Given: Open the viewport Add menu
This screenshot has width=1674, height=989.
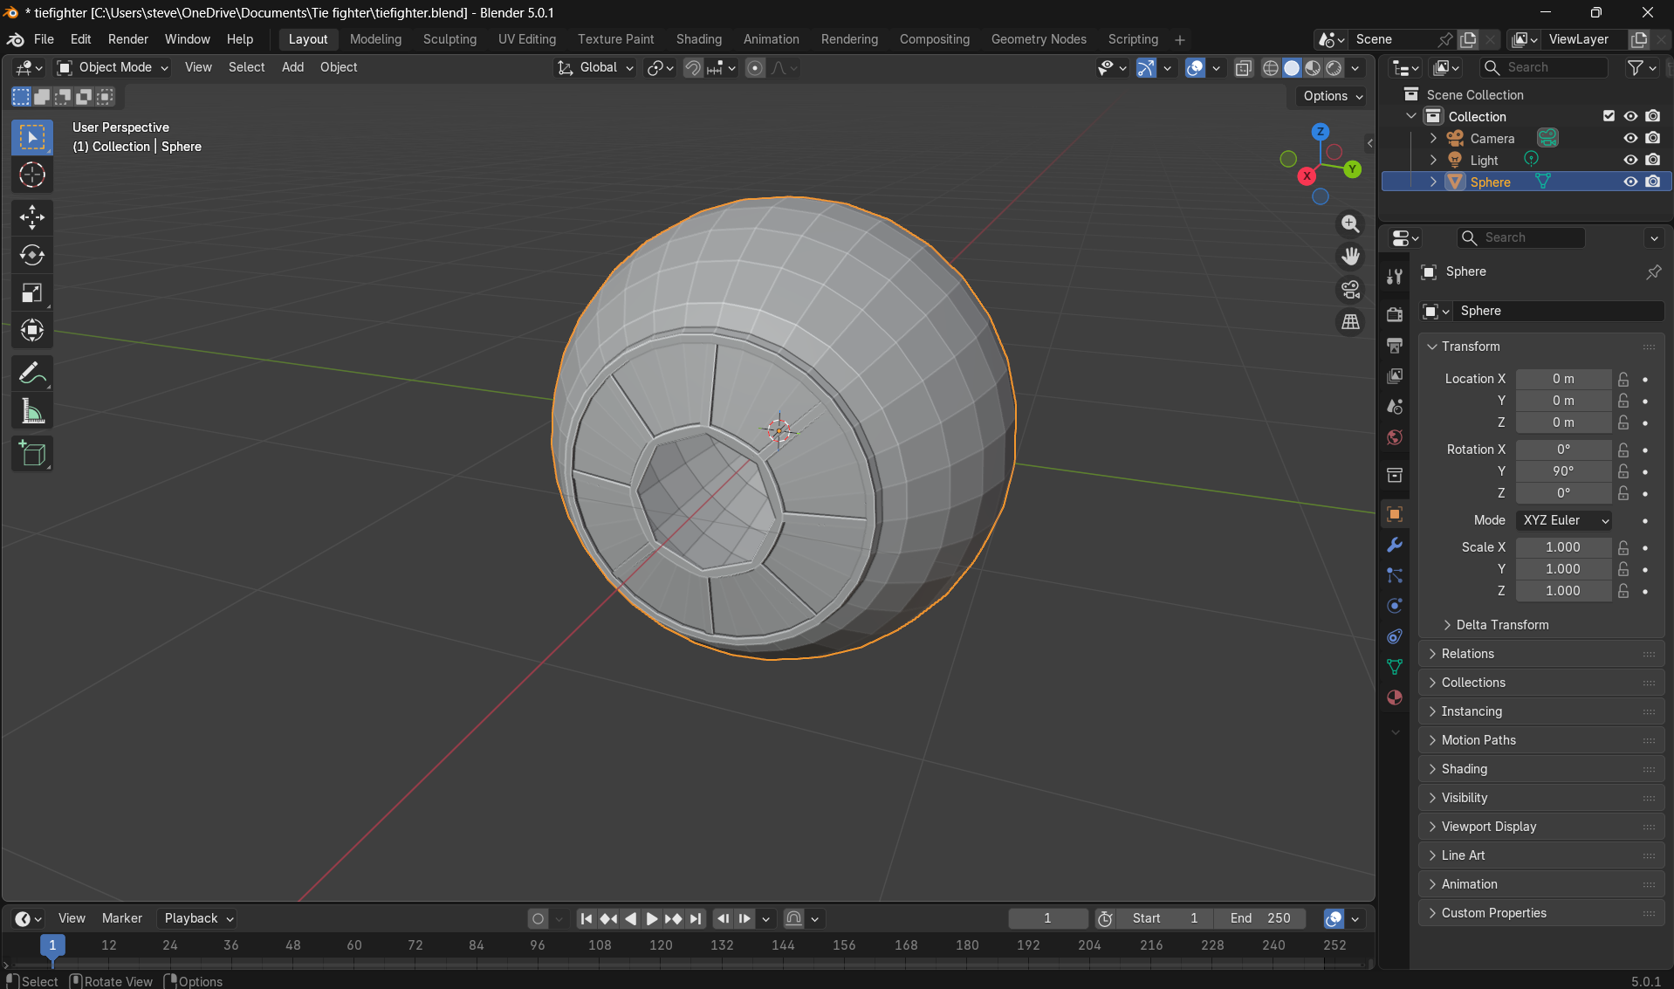Looking at the screenshot, I should (292, 67).
